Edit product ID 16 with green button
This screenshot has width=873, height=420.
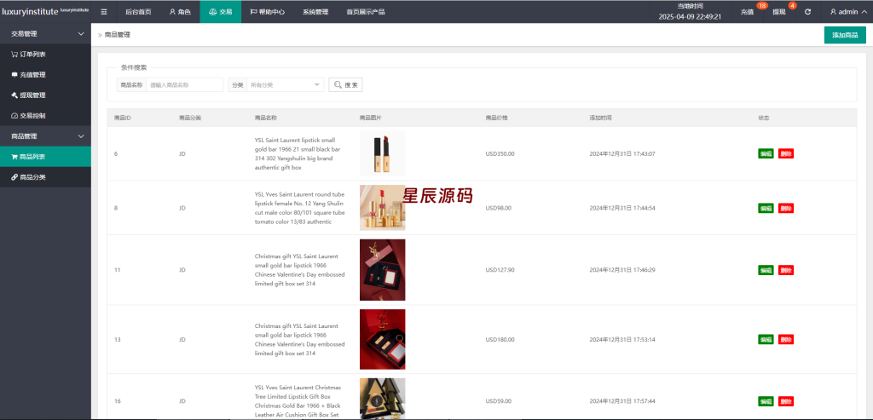tap(766, 401)
